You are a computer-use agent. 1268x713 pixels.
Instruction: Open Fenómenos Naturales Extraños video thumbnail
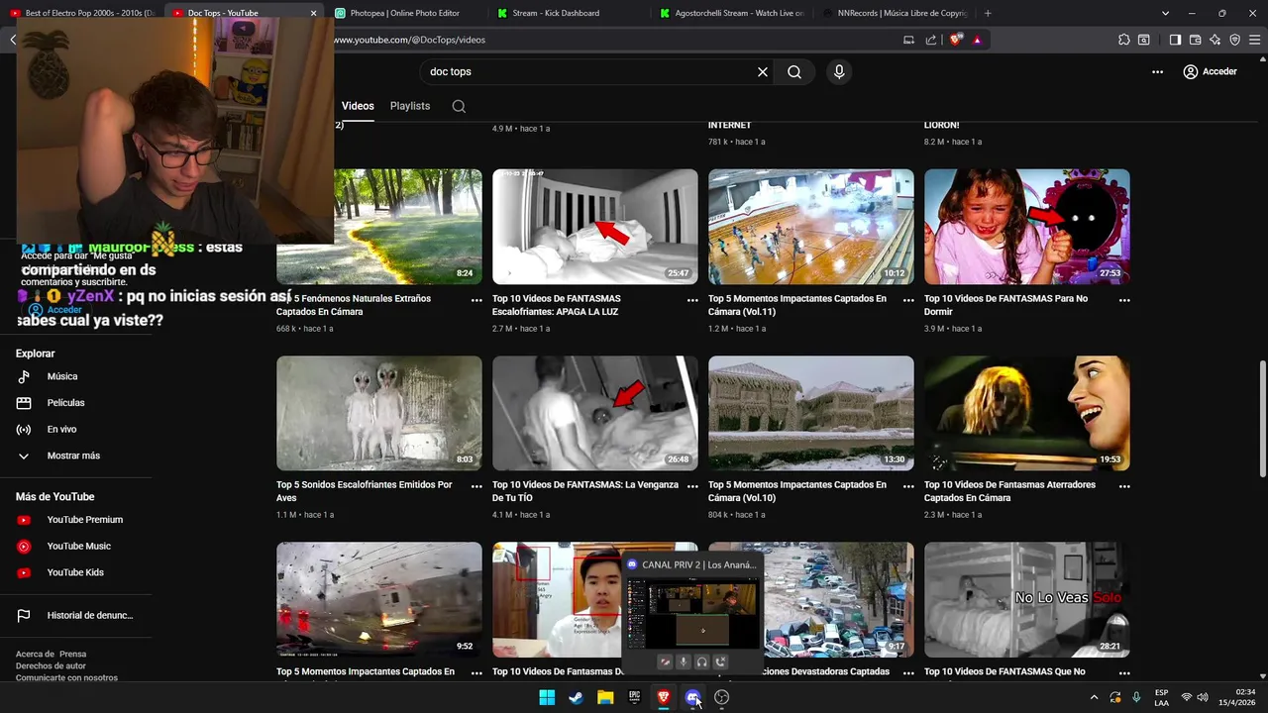[379, 227]
